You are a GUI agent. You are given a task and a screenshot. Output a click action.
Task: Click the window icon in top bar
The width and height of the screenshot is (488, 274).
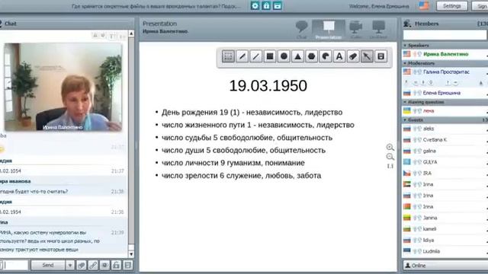(x=278, y=5)
